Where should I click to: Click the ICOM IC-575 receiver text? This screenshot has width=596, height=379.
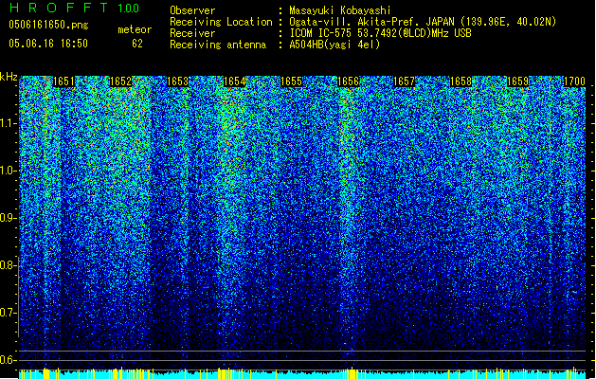tap(381, 33)
